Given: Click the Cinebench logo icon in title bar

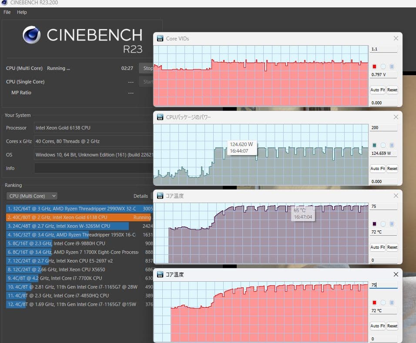Looking at the screenshot, I should 4,3.
